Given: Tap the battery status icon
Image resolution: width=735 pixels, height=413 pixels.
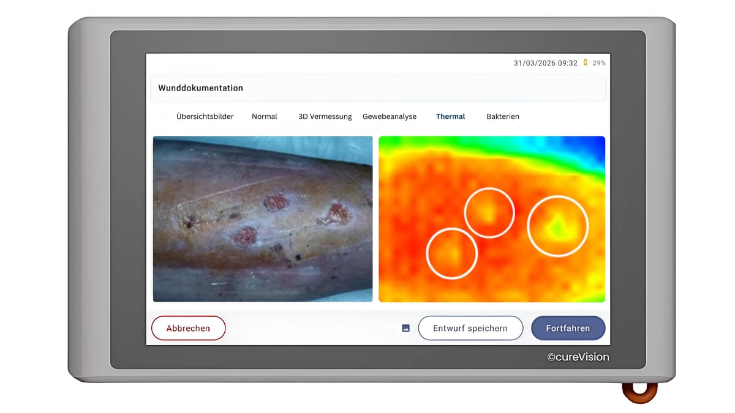Looking at the screenshot, I should pyautogui.click(x=586, y=62).
